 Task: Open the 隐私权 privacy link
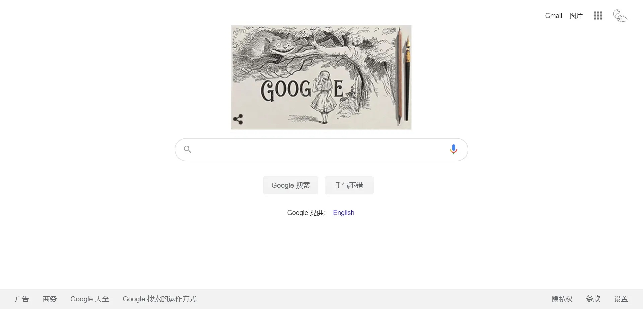click(562, 299)
